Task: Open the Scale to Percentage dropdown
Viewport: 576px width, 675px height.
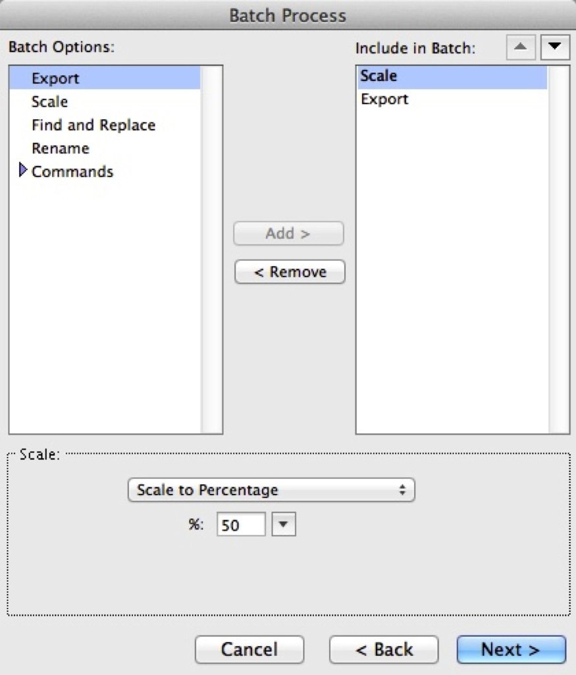Action: tap(271, 490)
